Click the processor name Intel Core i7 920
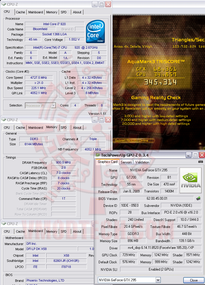The width and height of the screenshot is (205, 285). (x=54, y=24)
